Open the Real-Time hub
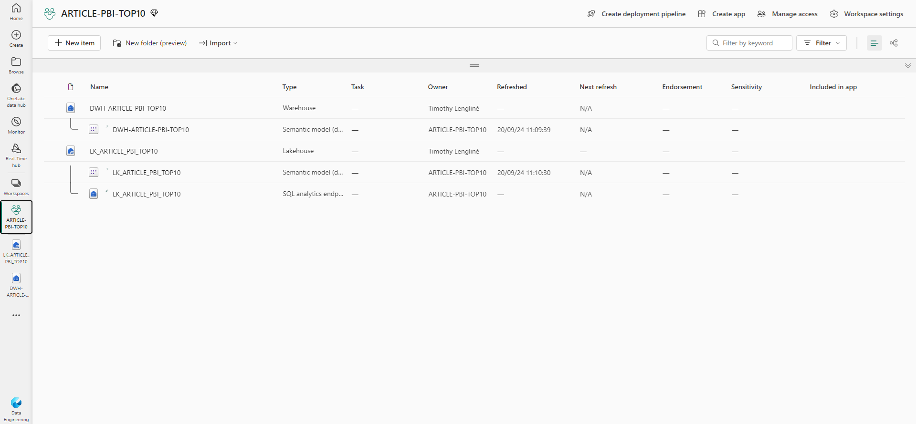Image resolution: width=916 pixels, height=424 pixels. coord(16,155)
